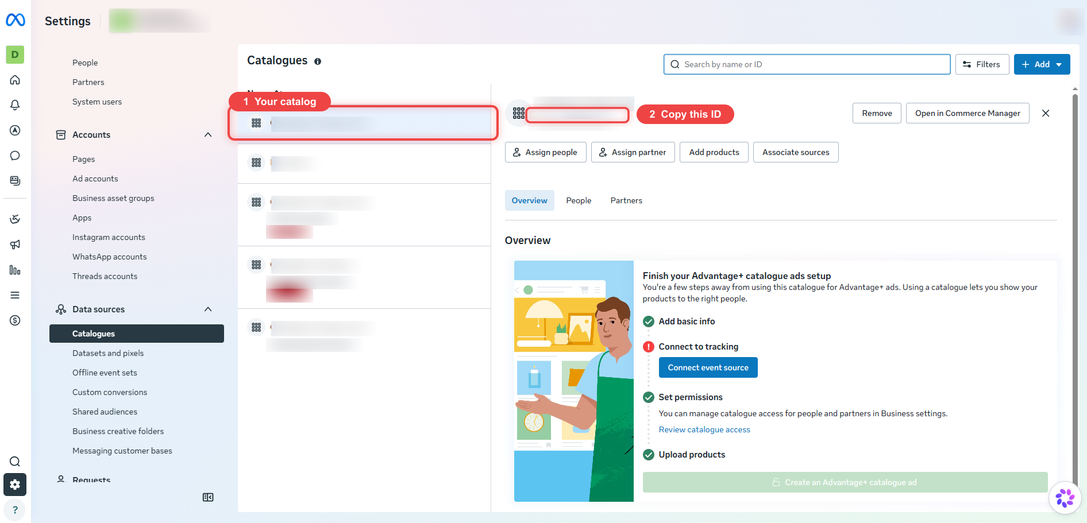Open Apps under Accounts

[82, 218]
